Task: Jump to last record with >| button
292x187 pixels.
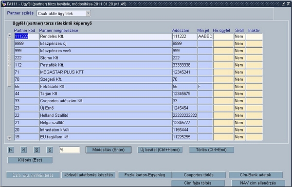Action: (x=24, y=150)
